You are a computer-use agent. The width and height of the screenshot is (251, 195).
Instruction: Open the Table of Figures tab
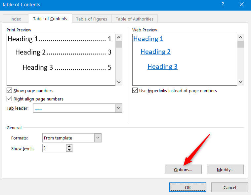pos(91,19)
